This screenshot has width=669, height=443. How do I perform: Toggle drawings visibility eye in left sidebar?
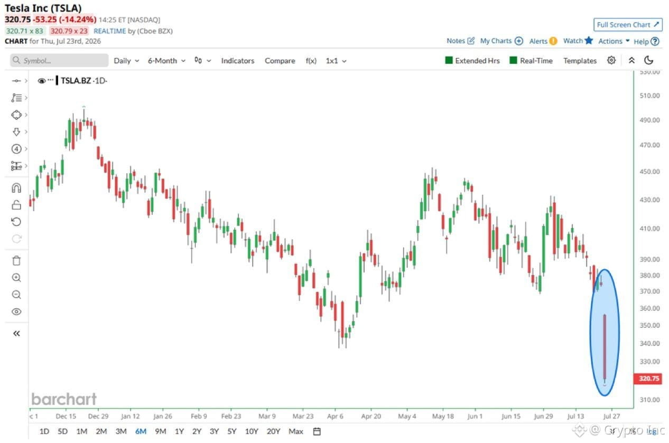[16, 312]
